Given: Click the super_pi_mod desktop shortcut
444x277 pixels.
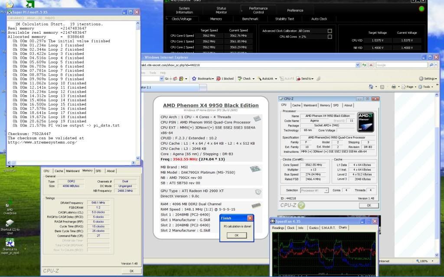Looking at the screenshot, I should [10, 246].
